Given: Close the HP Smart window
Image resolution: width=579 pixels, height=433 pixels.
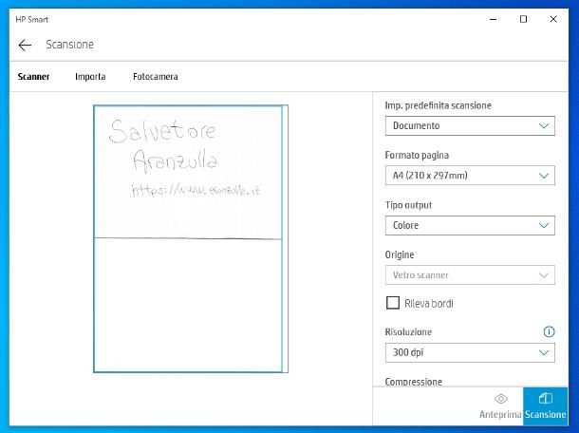Looking at the screenshot, I should coord(553,19).
